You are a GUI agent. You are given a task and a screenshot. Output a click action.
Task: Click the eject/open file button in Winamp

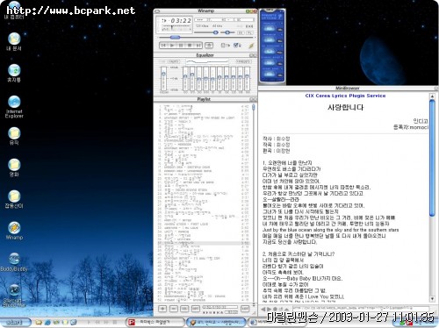209,46
